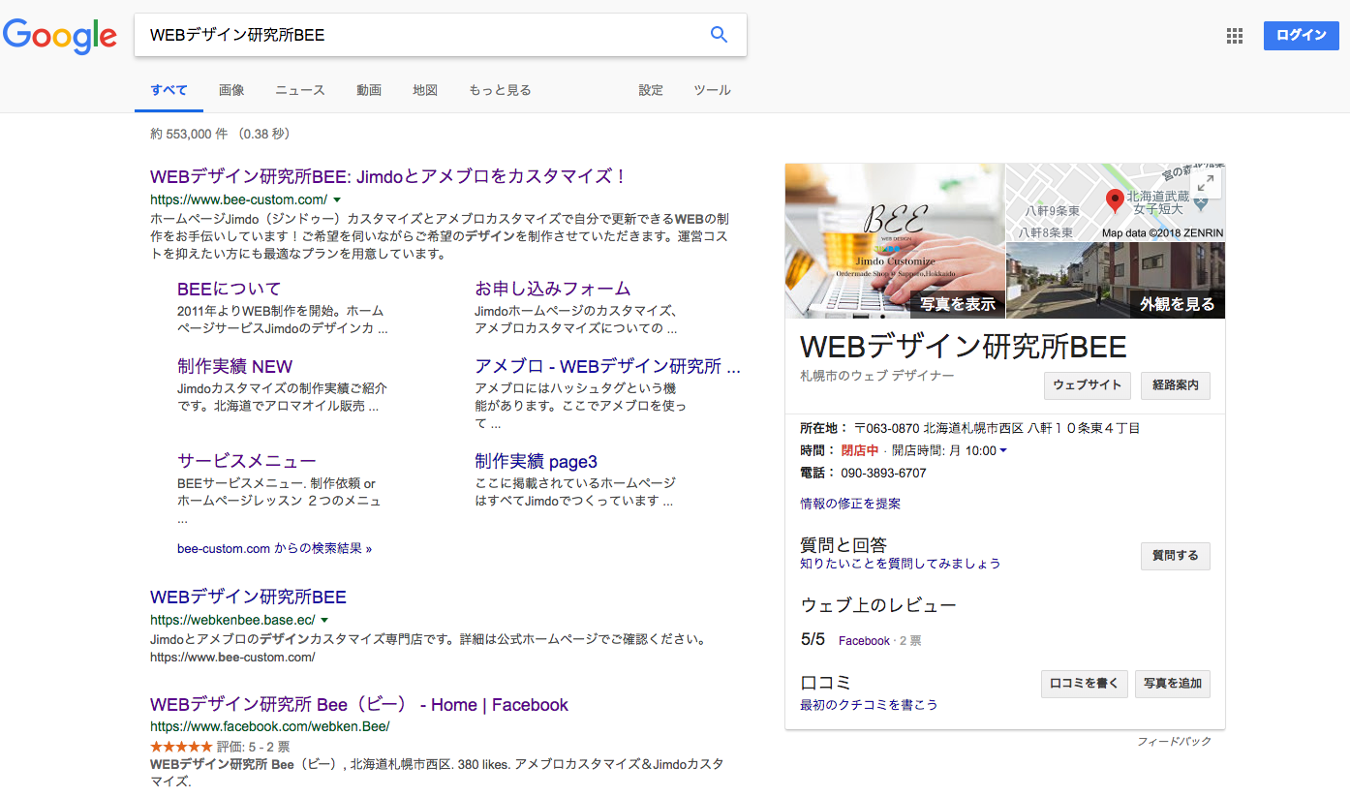Switch to the 地図 tab
Screen dimensions: 1350x797
tap(425, 90)
